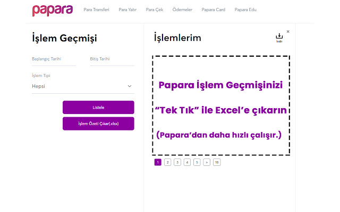Expand the İşlem Tipi Hepsi dropdown

[x=83, y=86]
